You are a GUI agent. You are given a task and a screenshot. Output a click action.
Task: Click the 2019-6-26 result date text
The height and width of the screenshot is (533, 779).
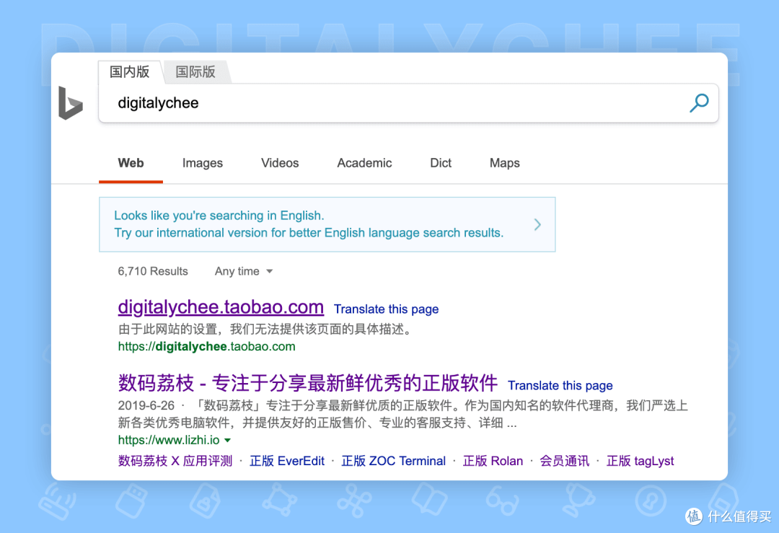coord(146,405)
